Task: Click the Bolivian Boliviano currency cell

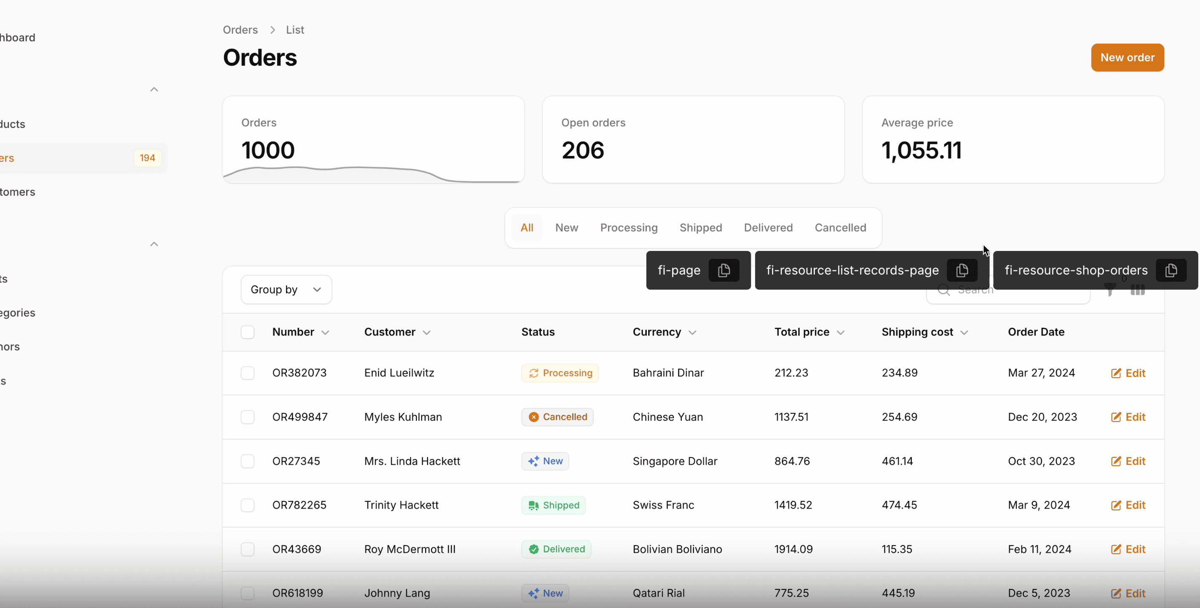Action: 678,549
